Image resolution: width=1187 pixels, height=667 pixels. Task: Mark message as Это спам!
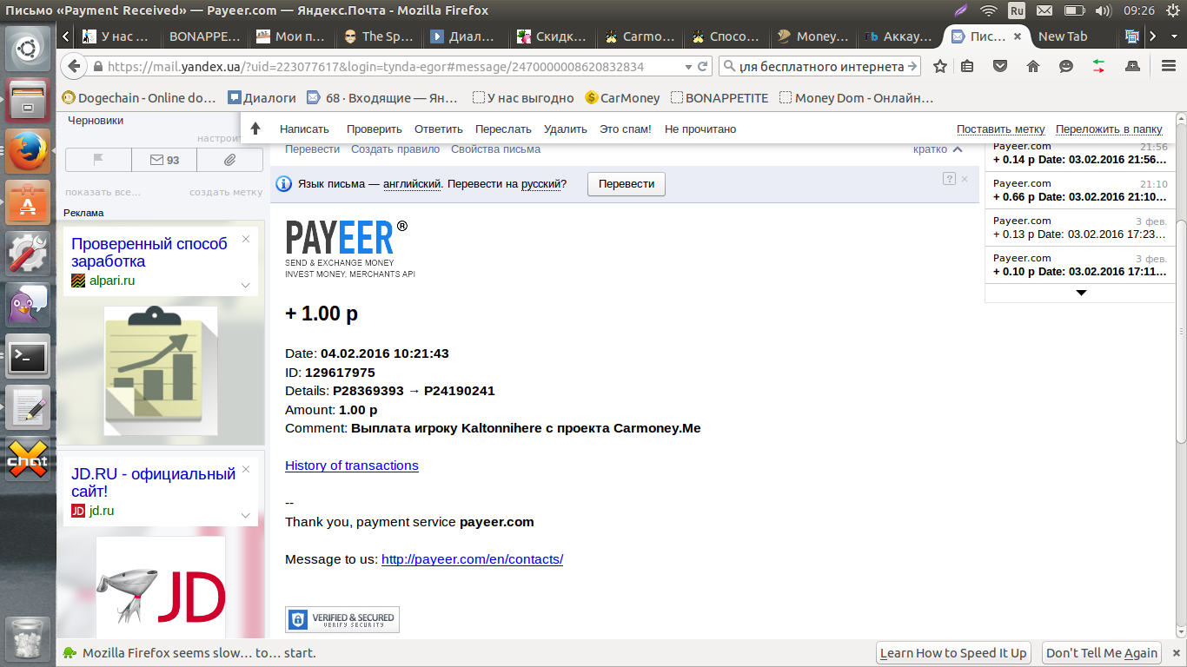click(x=626, y=129)
